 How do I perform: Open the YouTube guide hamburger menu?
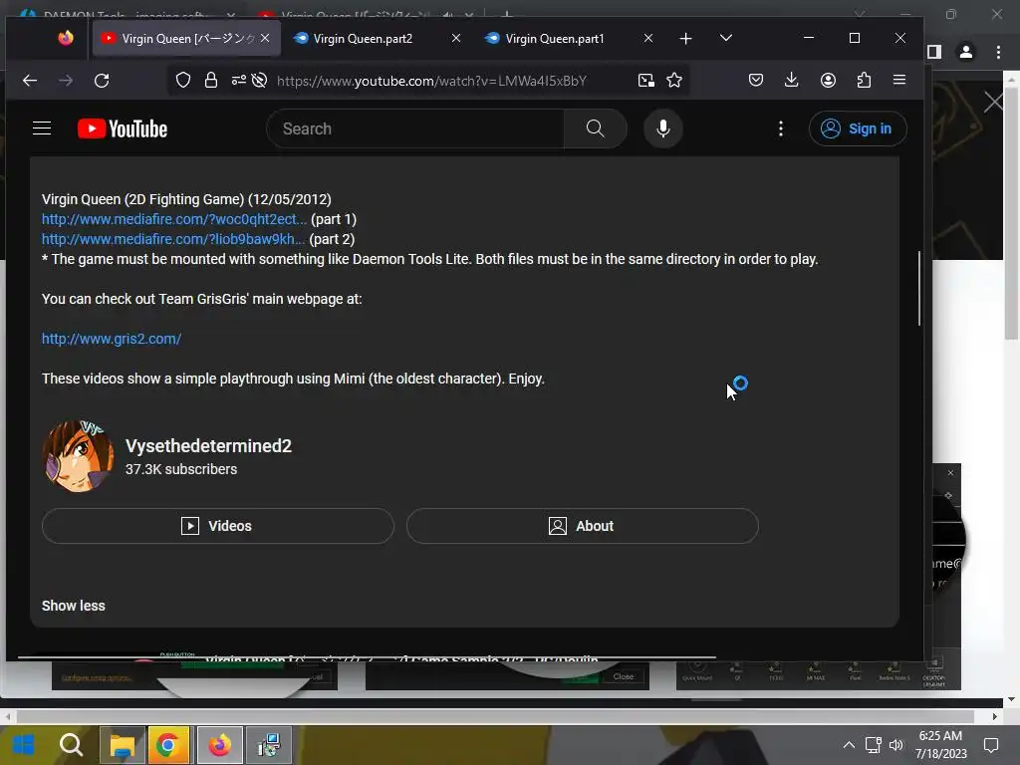tap(42, 128)
